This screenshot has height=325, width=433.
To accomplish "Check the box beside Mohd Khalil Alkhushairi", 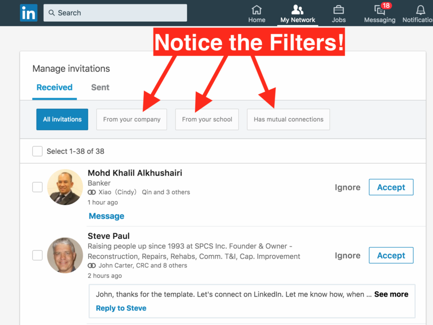I will [x=37, y=187].
